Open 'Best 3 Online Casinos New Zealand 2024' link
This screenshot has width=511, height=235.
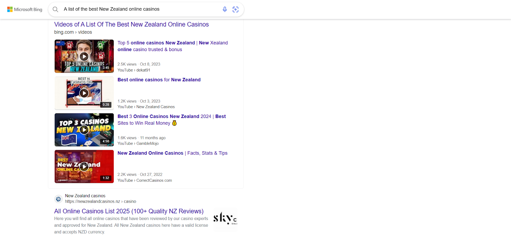[x=172, y=120]
